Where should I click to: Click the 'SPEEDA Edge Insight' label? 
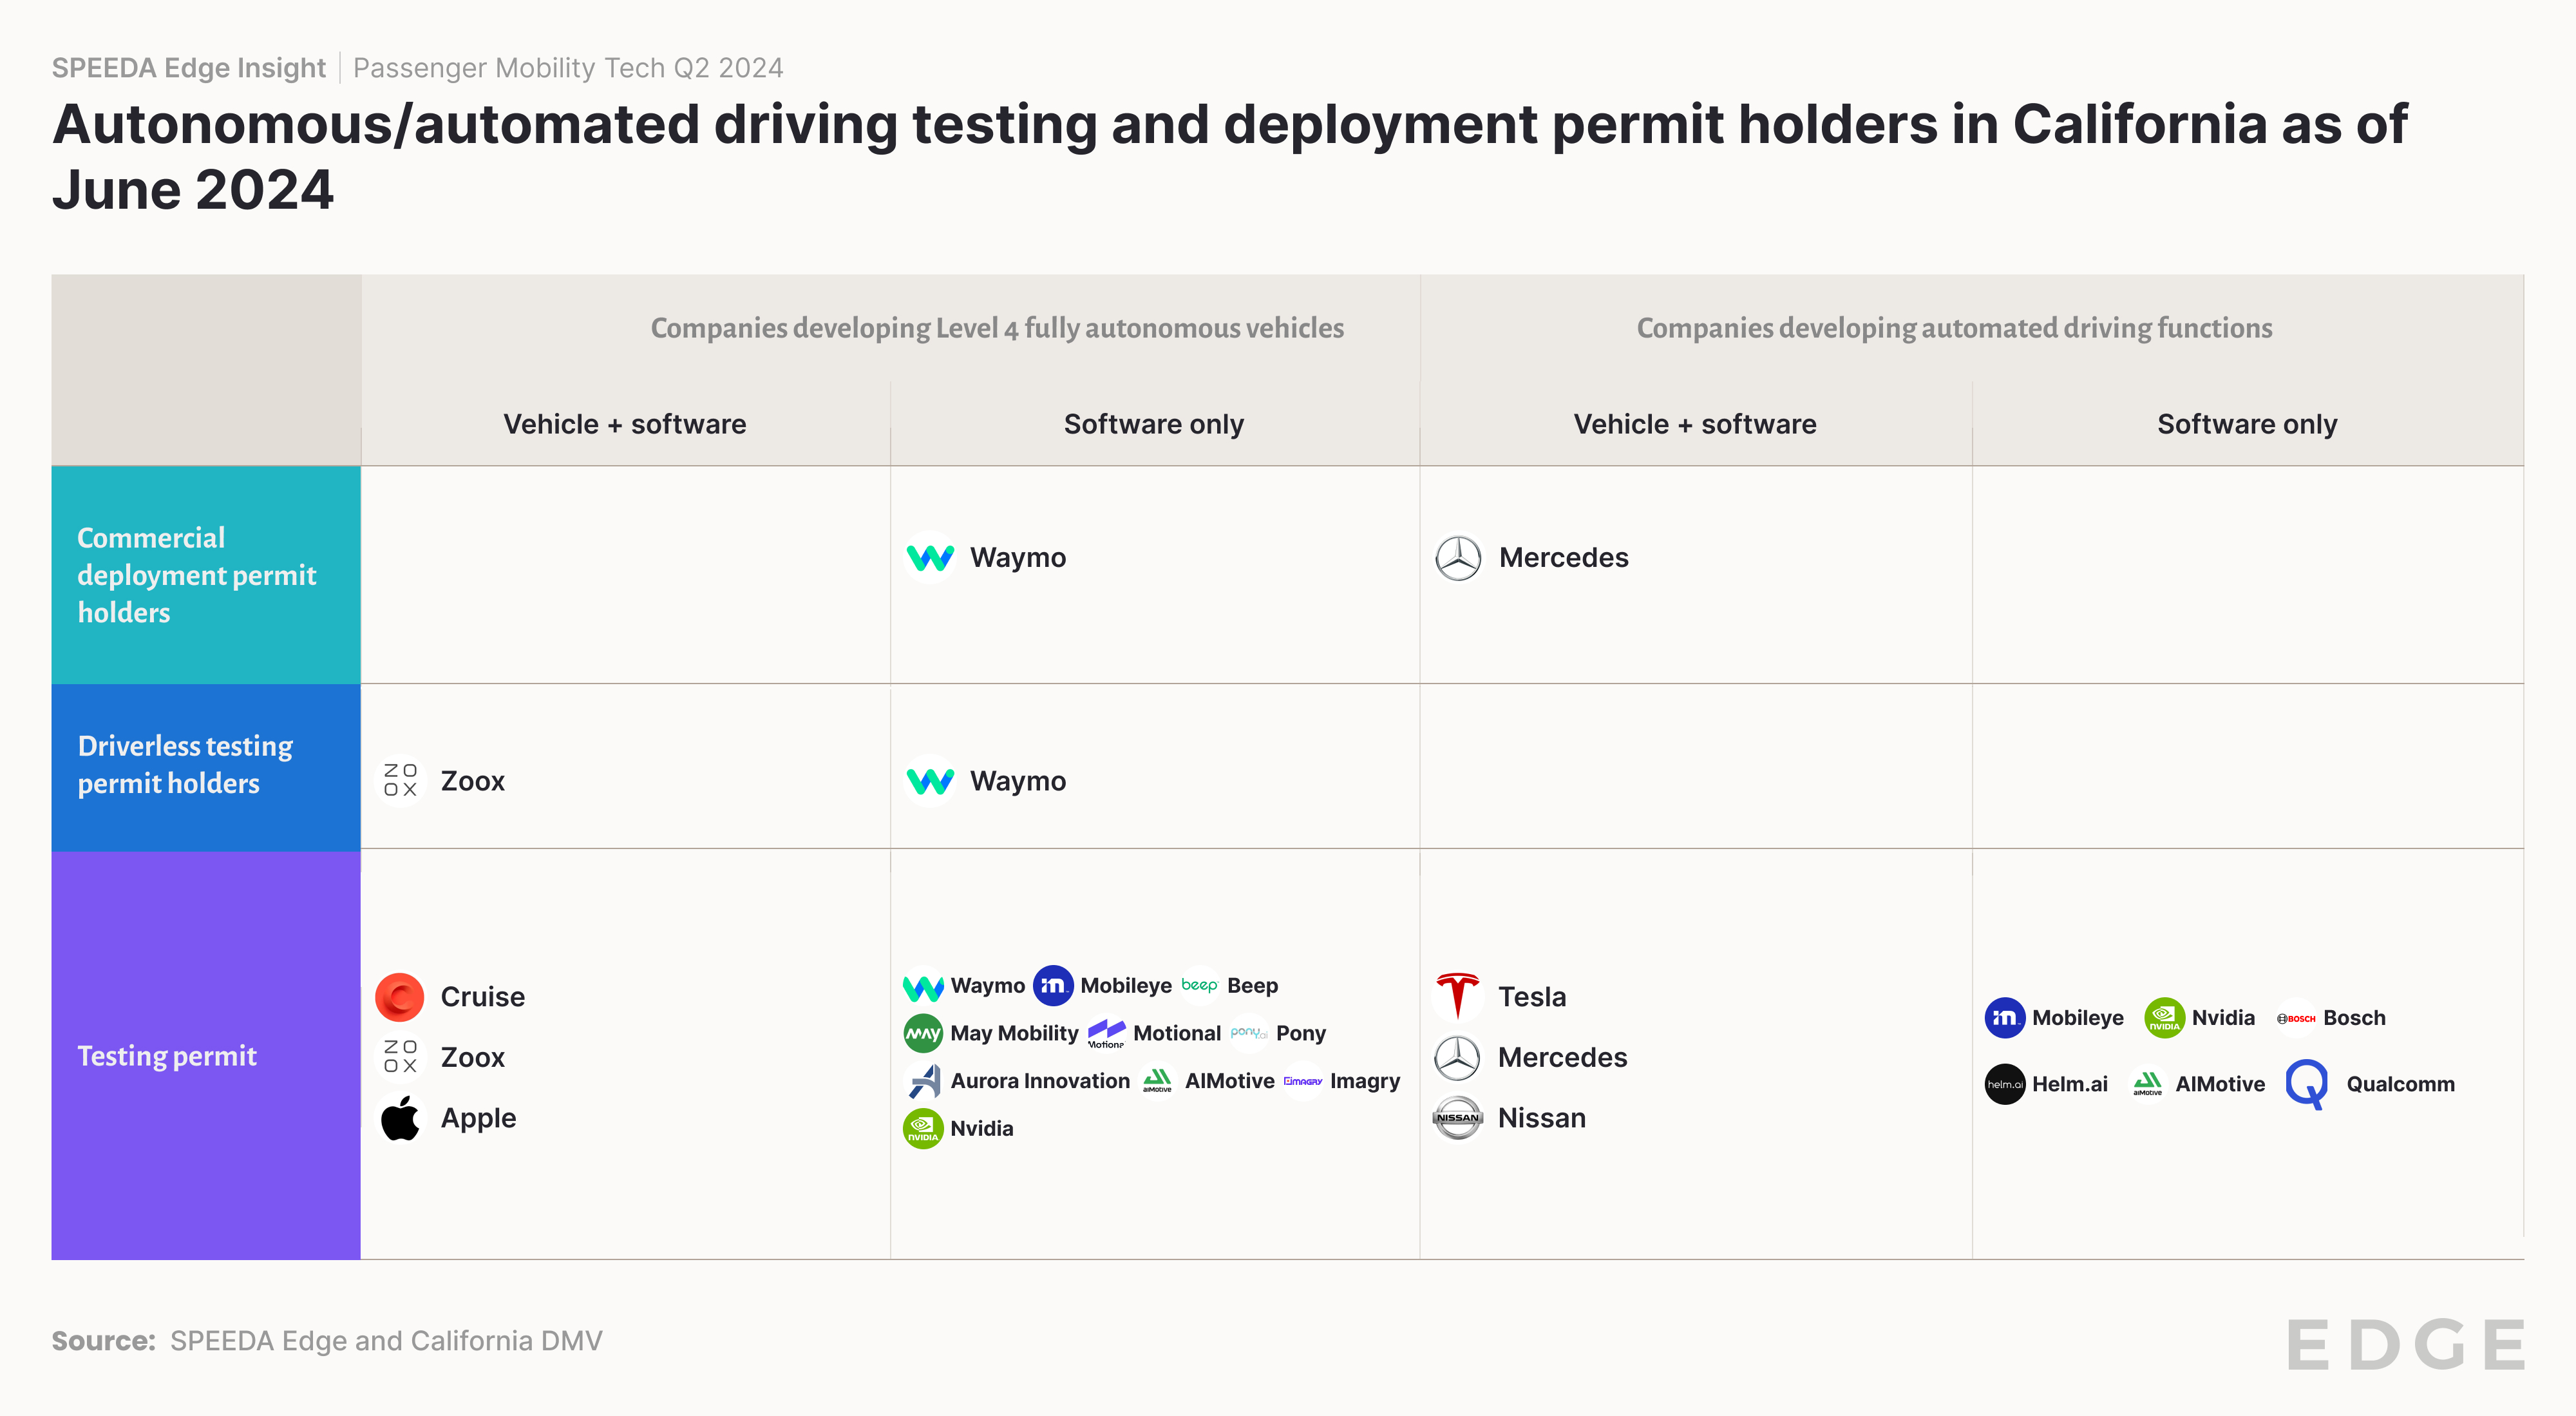click(x=189, y=68)
